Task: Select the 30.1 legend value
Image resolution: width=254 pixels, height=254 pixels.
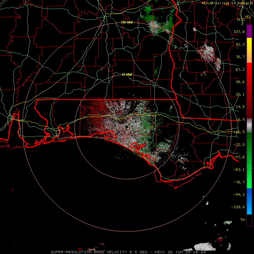Action: (x=240, y=95)
